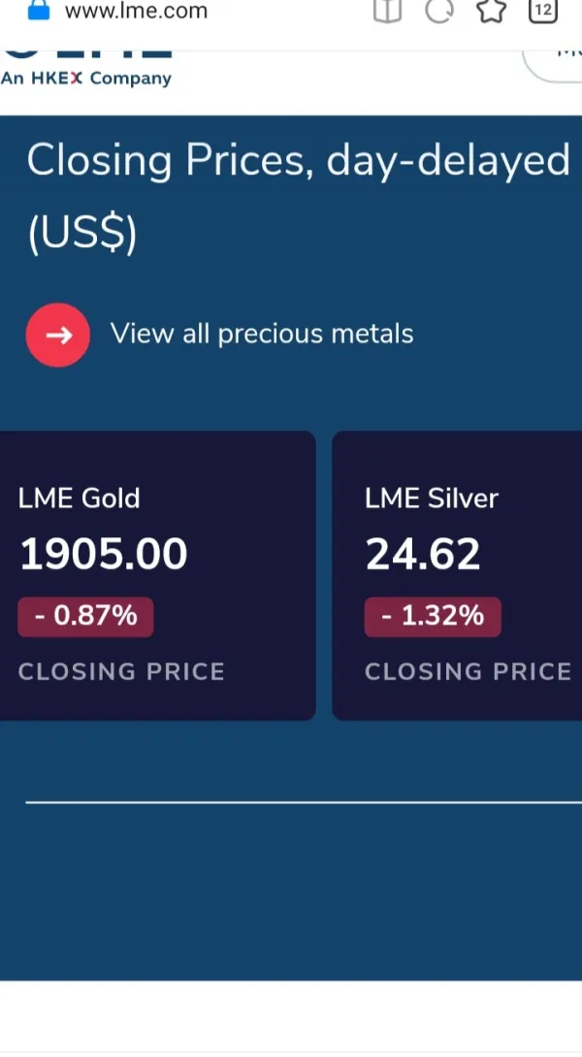582x1057 pixels.
Task: Open reader mode book icon
Action: pos(387,11)
